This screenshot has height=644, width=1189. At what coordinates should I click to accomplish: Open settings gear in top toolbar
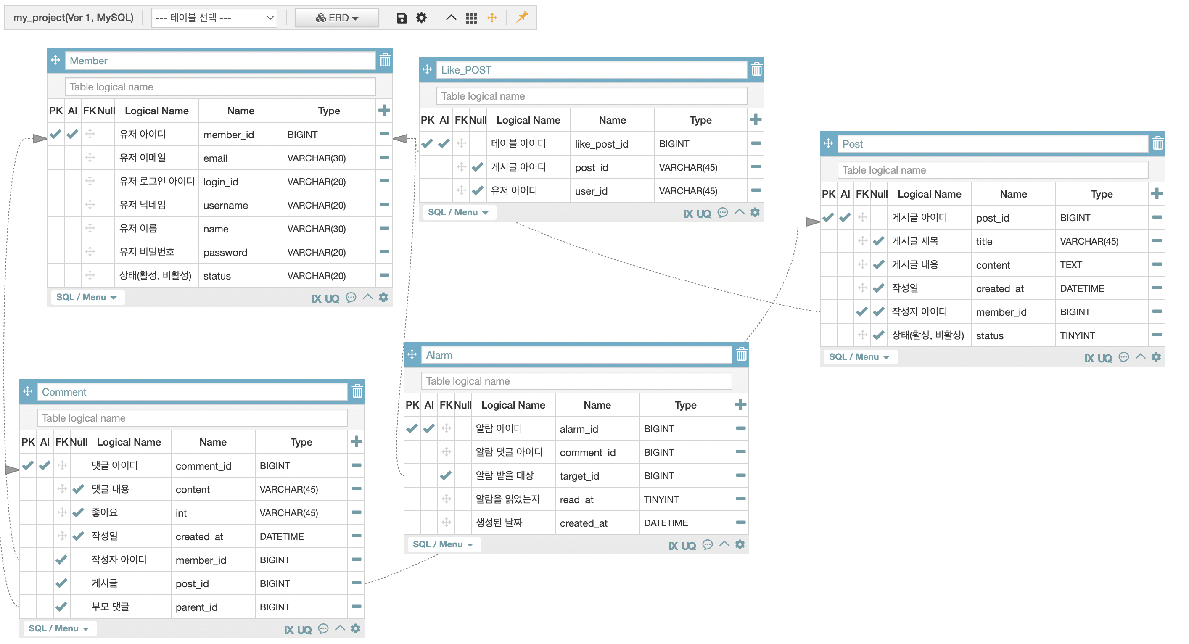click(421, 18)
